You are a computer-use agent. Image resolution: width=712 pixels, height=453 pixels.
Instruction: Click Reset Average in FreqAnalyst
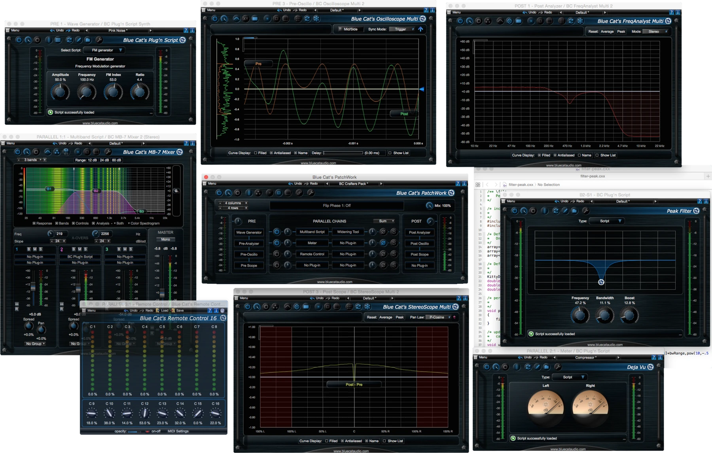click(607, 32)
